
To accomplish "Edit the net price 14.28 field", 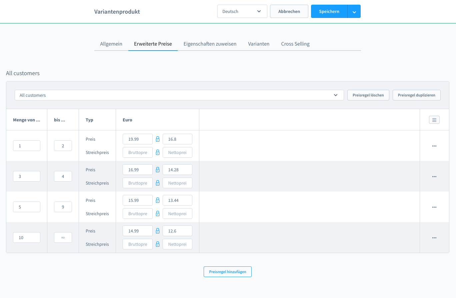I will click(177, 170).
